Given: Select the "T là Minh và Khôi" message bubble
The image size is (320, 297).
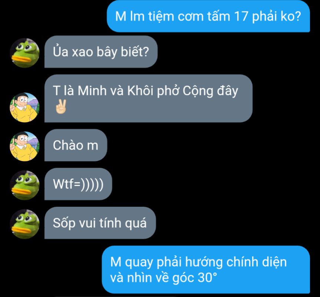Looking at the screenshot, I should pos(149,98).
